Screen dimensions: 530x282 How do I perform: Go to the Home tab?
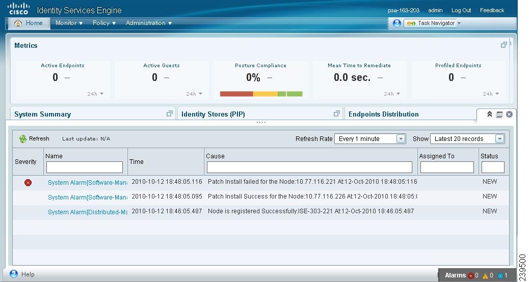point(29,23)
